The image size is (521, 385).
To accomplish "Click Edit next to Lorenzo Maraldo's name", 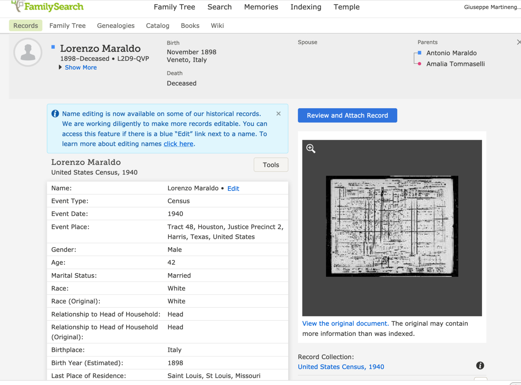I will tap(233, 188).
